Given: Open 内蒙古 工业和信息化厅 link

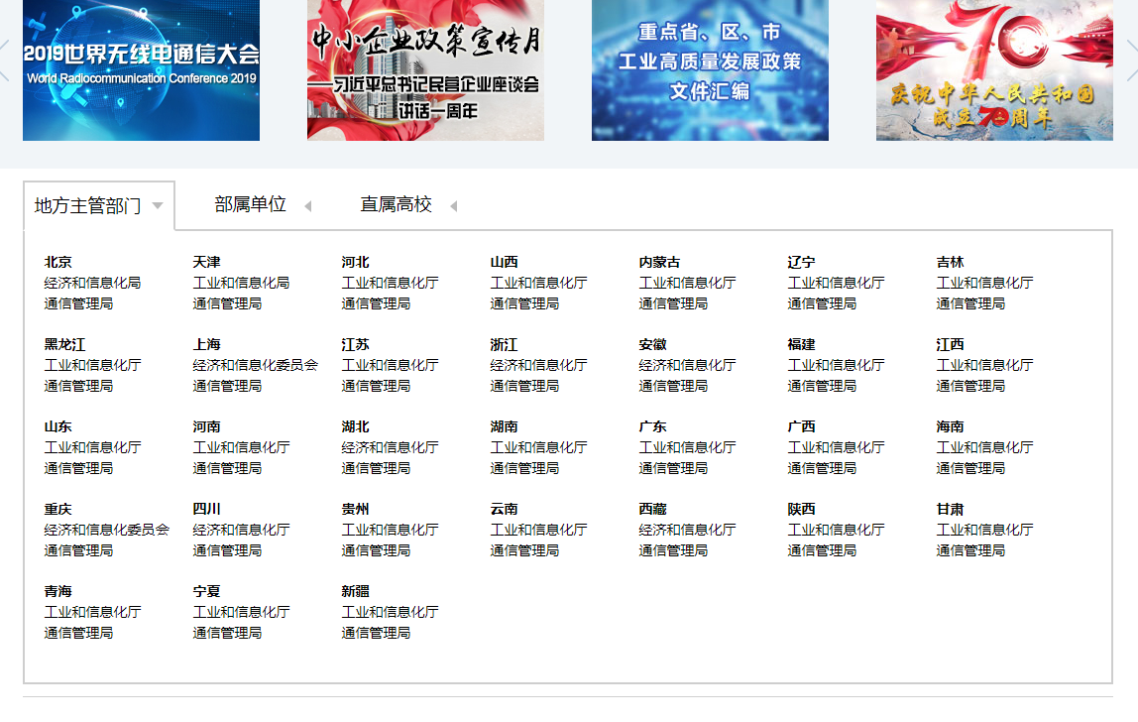Looking at the screenshot, I should pyautogui.click(x=687, y=283).
